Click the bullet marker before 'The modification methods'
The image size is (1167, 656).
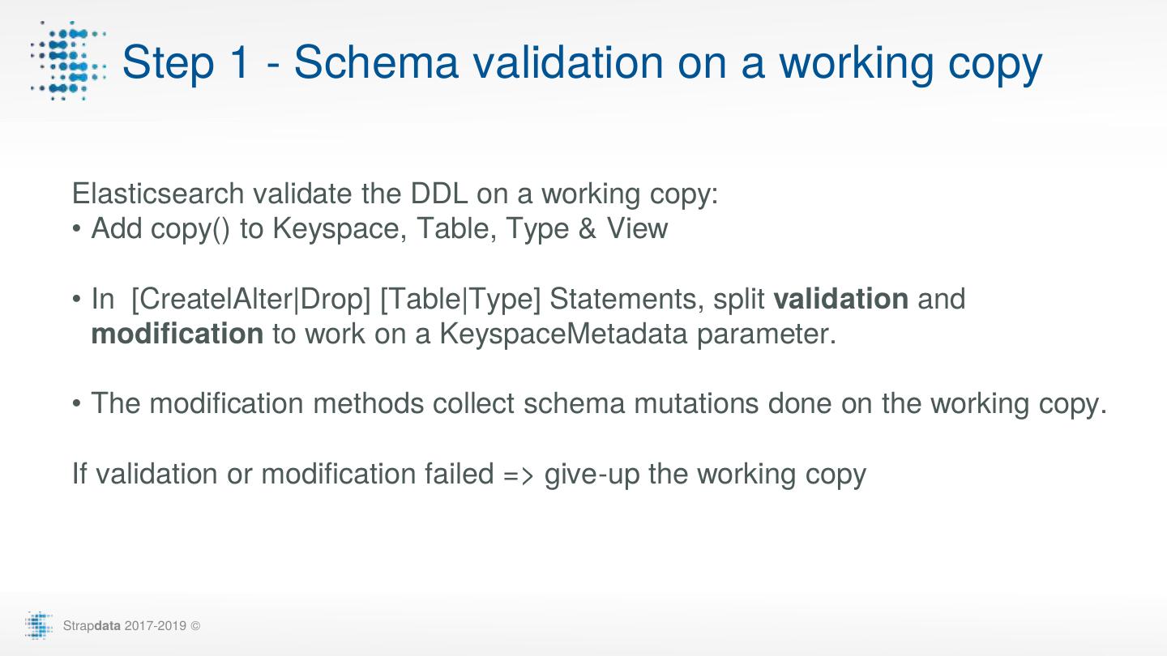point(78,404)
